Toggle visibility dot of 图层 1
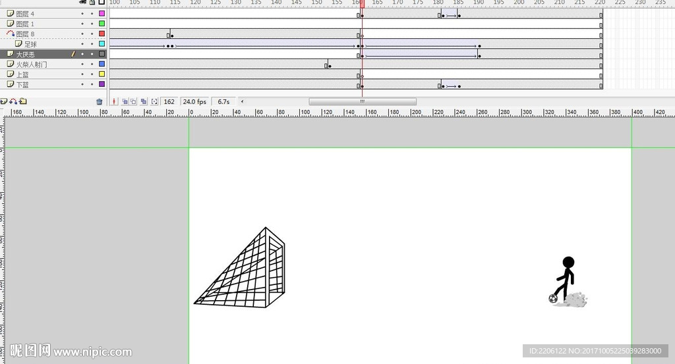This screenshot has width=675, height=364. click(82, 24)
